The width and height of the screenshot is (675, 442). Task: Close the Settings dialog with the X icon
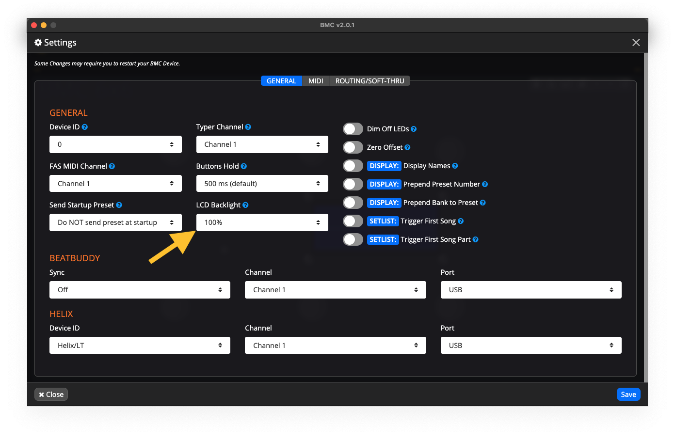coord(636,43)
